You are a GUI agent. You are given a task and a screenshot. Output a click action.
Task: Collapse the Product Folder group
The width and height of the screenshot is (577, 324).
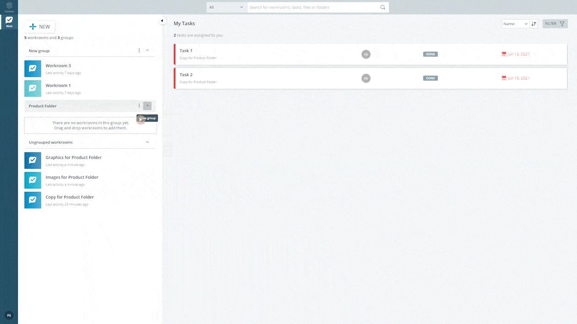point(147,106)
